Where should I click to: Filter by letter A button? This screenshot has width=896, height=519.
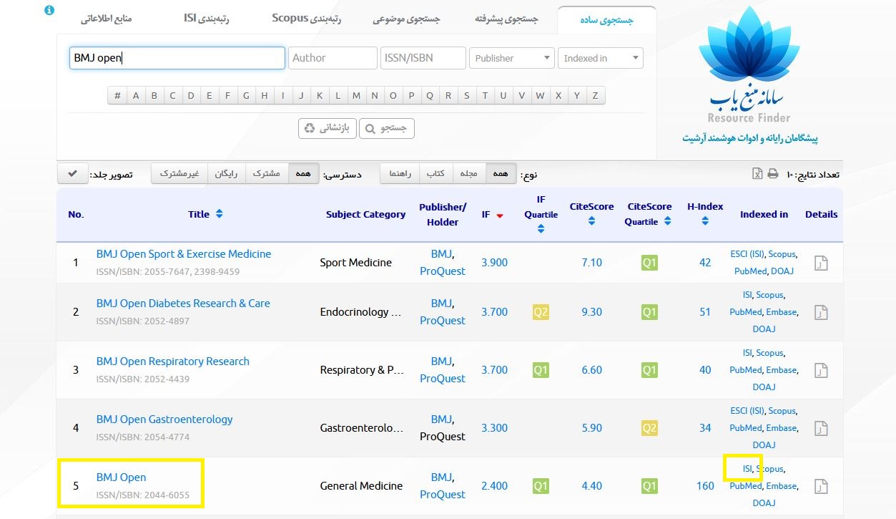coord(136,95)
